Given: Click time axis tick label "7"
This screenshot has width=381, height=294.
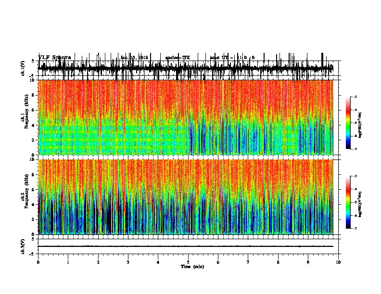Looking at the screenshot, I should click(248, 262).
